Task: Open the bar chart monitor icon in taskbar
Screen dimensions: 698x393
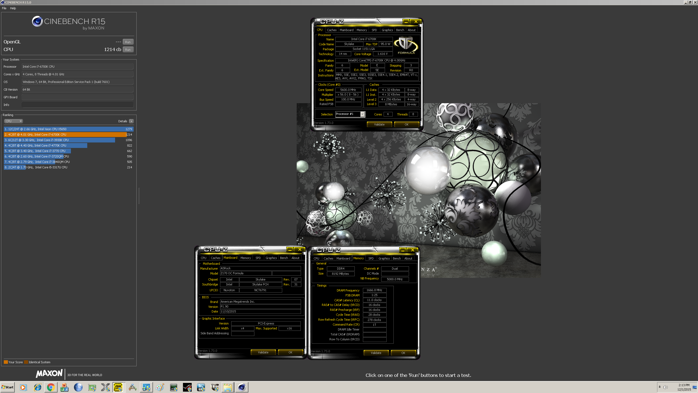Action: 146,387
